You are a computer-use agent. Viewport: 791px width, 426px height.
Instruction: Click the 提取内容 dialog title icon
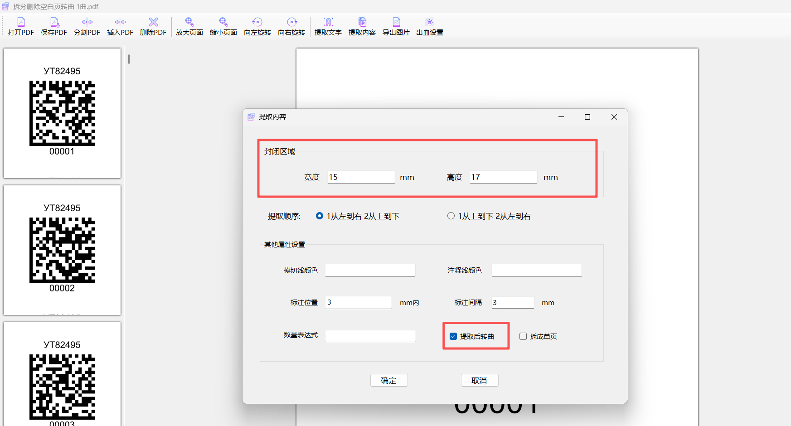click(251, 117)
